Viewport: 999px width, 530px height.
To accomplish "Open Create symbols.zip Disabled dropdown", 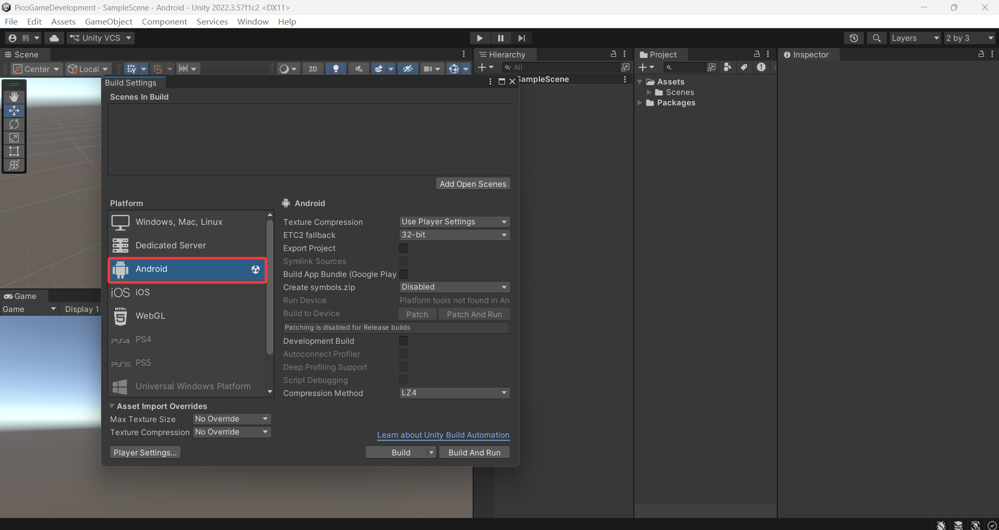I will 454,287.
